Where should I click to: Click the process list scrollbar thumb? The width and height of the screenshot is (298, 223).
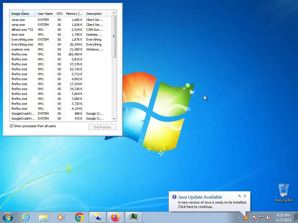point(114,36)
